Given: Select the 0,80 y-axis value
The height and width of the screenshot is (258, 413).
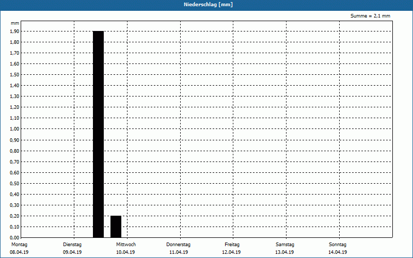Looking at the screenshot, I should coord(14,151).
